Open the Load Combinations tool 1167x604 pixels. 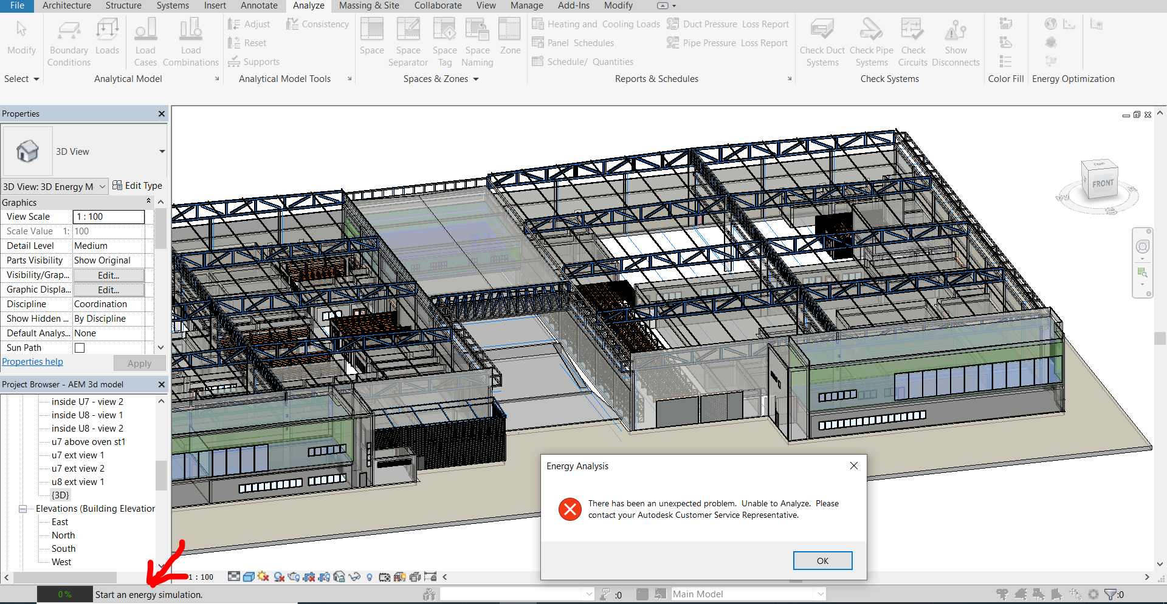point(190,40)
